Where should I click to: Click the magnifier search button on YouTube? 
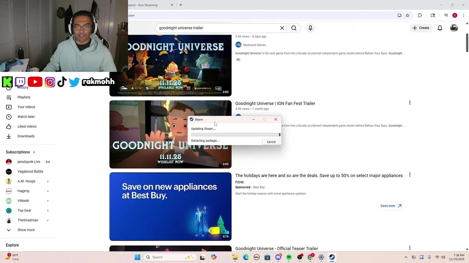pos(294,28)
